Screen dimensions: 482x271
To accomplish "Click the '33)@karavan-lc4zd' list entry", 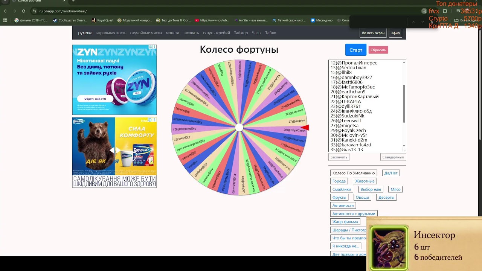I will click(351, 145).
